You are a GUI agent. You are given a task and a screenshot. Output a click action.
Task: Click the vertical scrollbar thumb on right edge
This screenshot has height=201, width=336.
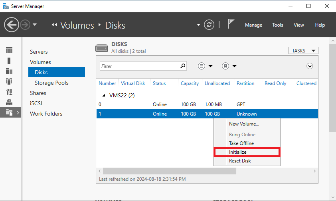point(332,88)
